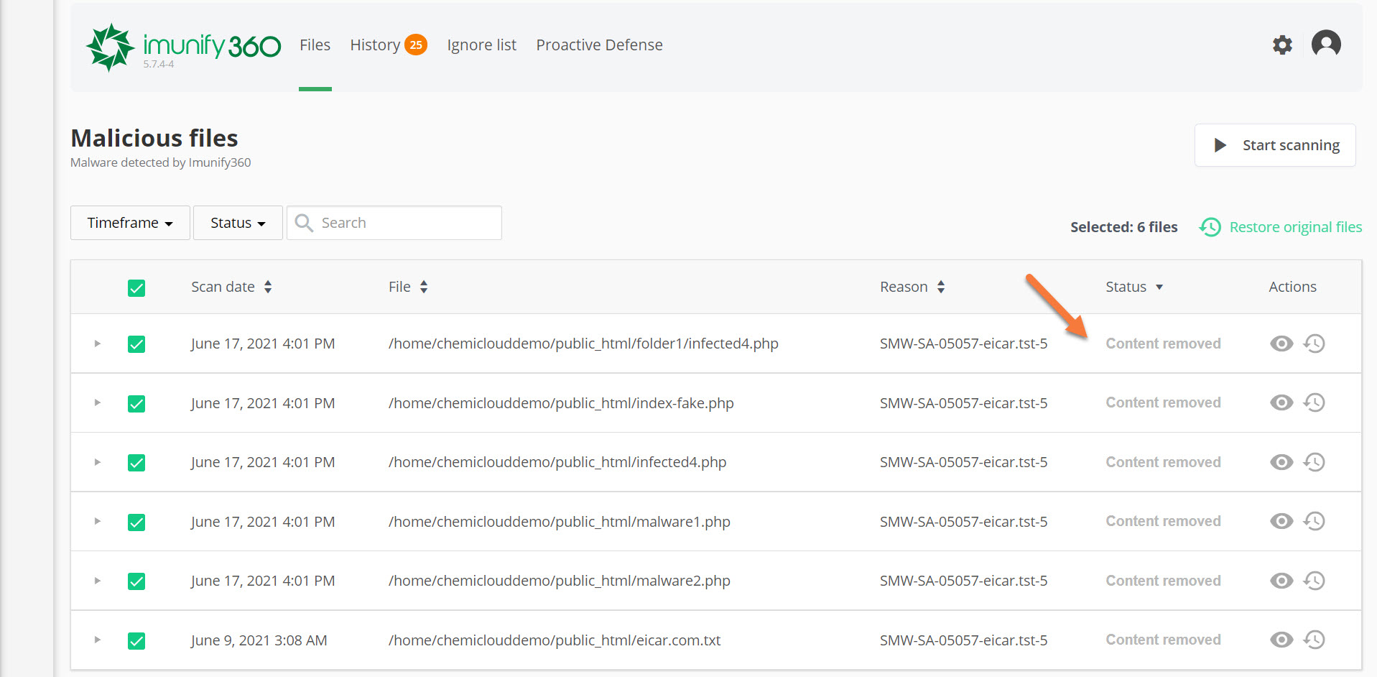The width and height of the screenshot is (1377, 677).
Task: View file content of infected4.php in folder1
Action: click(x=1281, y=343)
